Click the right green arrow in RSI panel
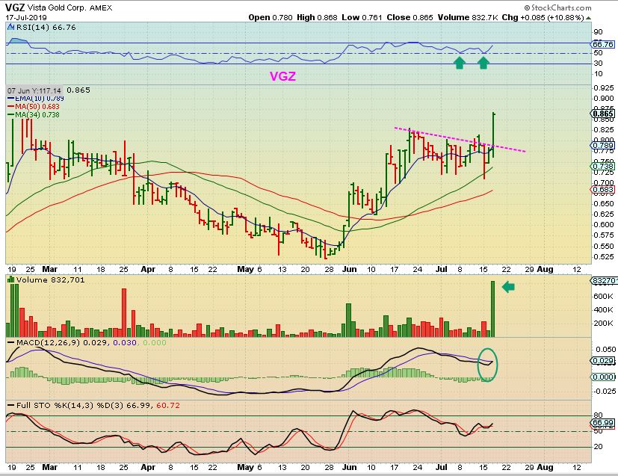This screenshot has height=476, width=618. [483, 63]
